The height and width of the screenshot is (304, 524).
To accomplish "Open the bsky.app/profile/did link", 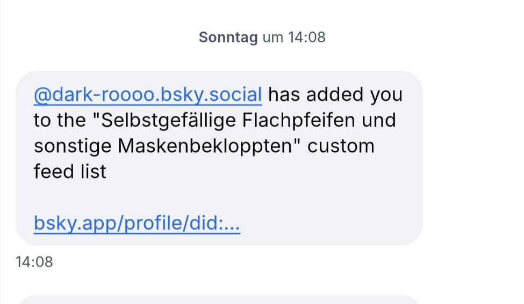I will coord(137,224).
